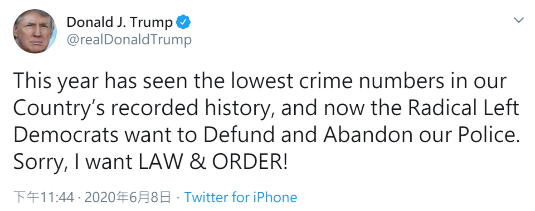The image size is (535, 211).
Task: Click the 下午11:44 timestamp
Action: click(44, 197)
